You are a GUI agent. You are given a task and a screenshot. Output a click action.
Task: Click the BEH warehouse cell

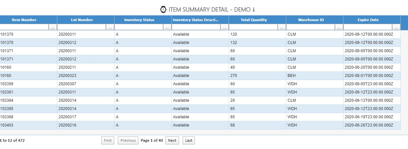[292, 76]
